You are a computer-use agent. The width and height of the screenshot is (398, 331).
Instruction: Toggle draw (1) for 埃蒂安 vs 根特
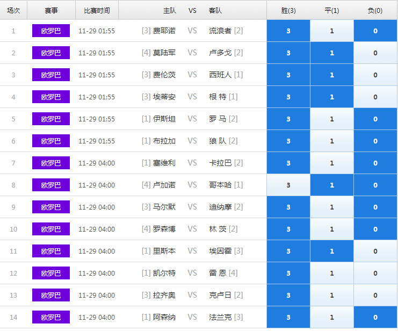332,97
